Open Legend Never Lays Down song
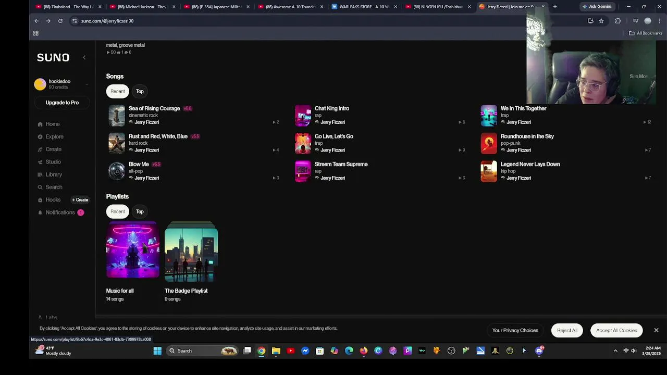Screen dimensions: 667x375 (x=530, y=164)
